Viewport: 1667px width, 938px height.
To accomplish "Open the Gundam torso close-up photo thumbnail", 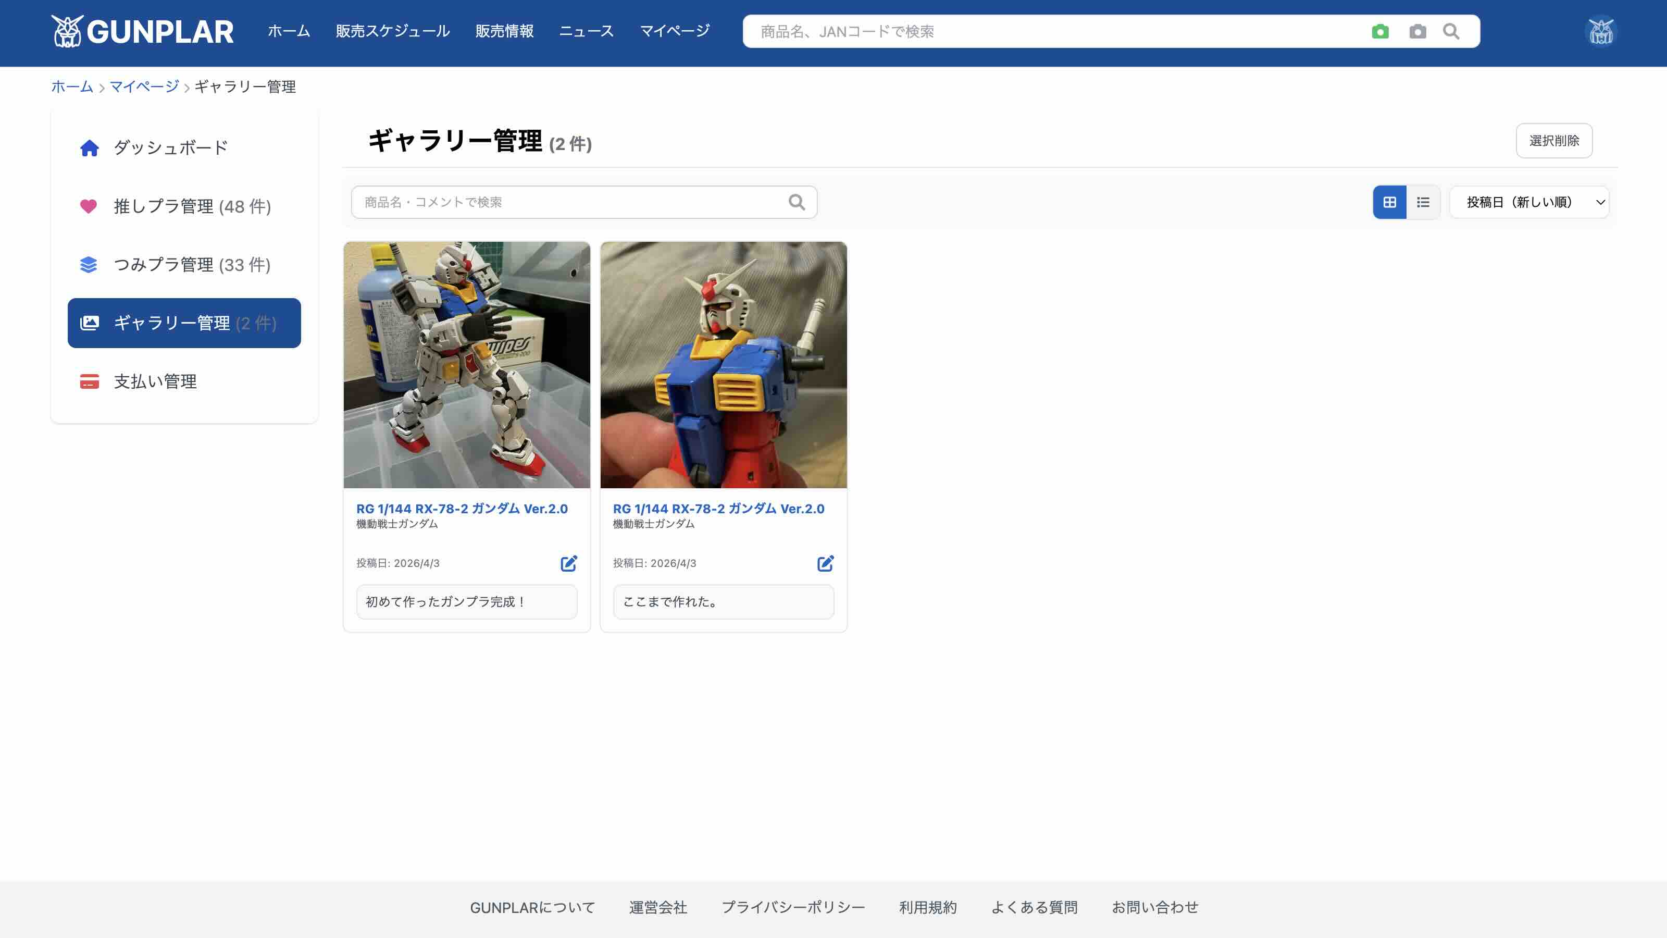I will [x=724, y=365].
